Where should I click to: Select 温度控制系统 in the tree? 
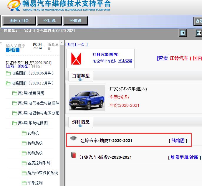point(39,163)
